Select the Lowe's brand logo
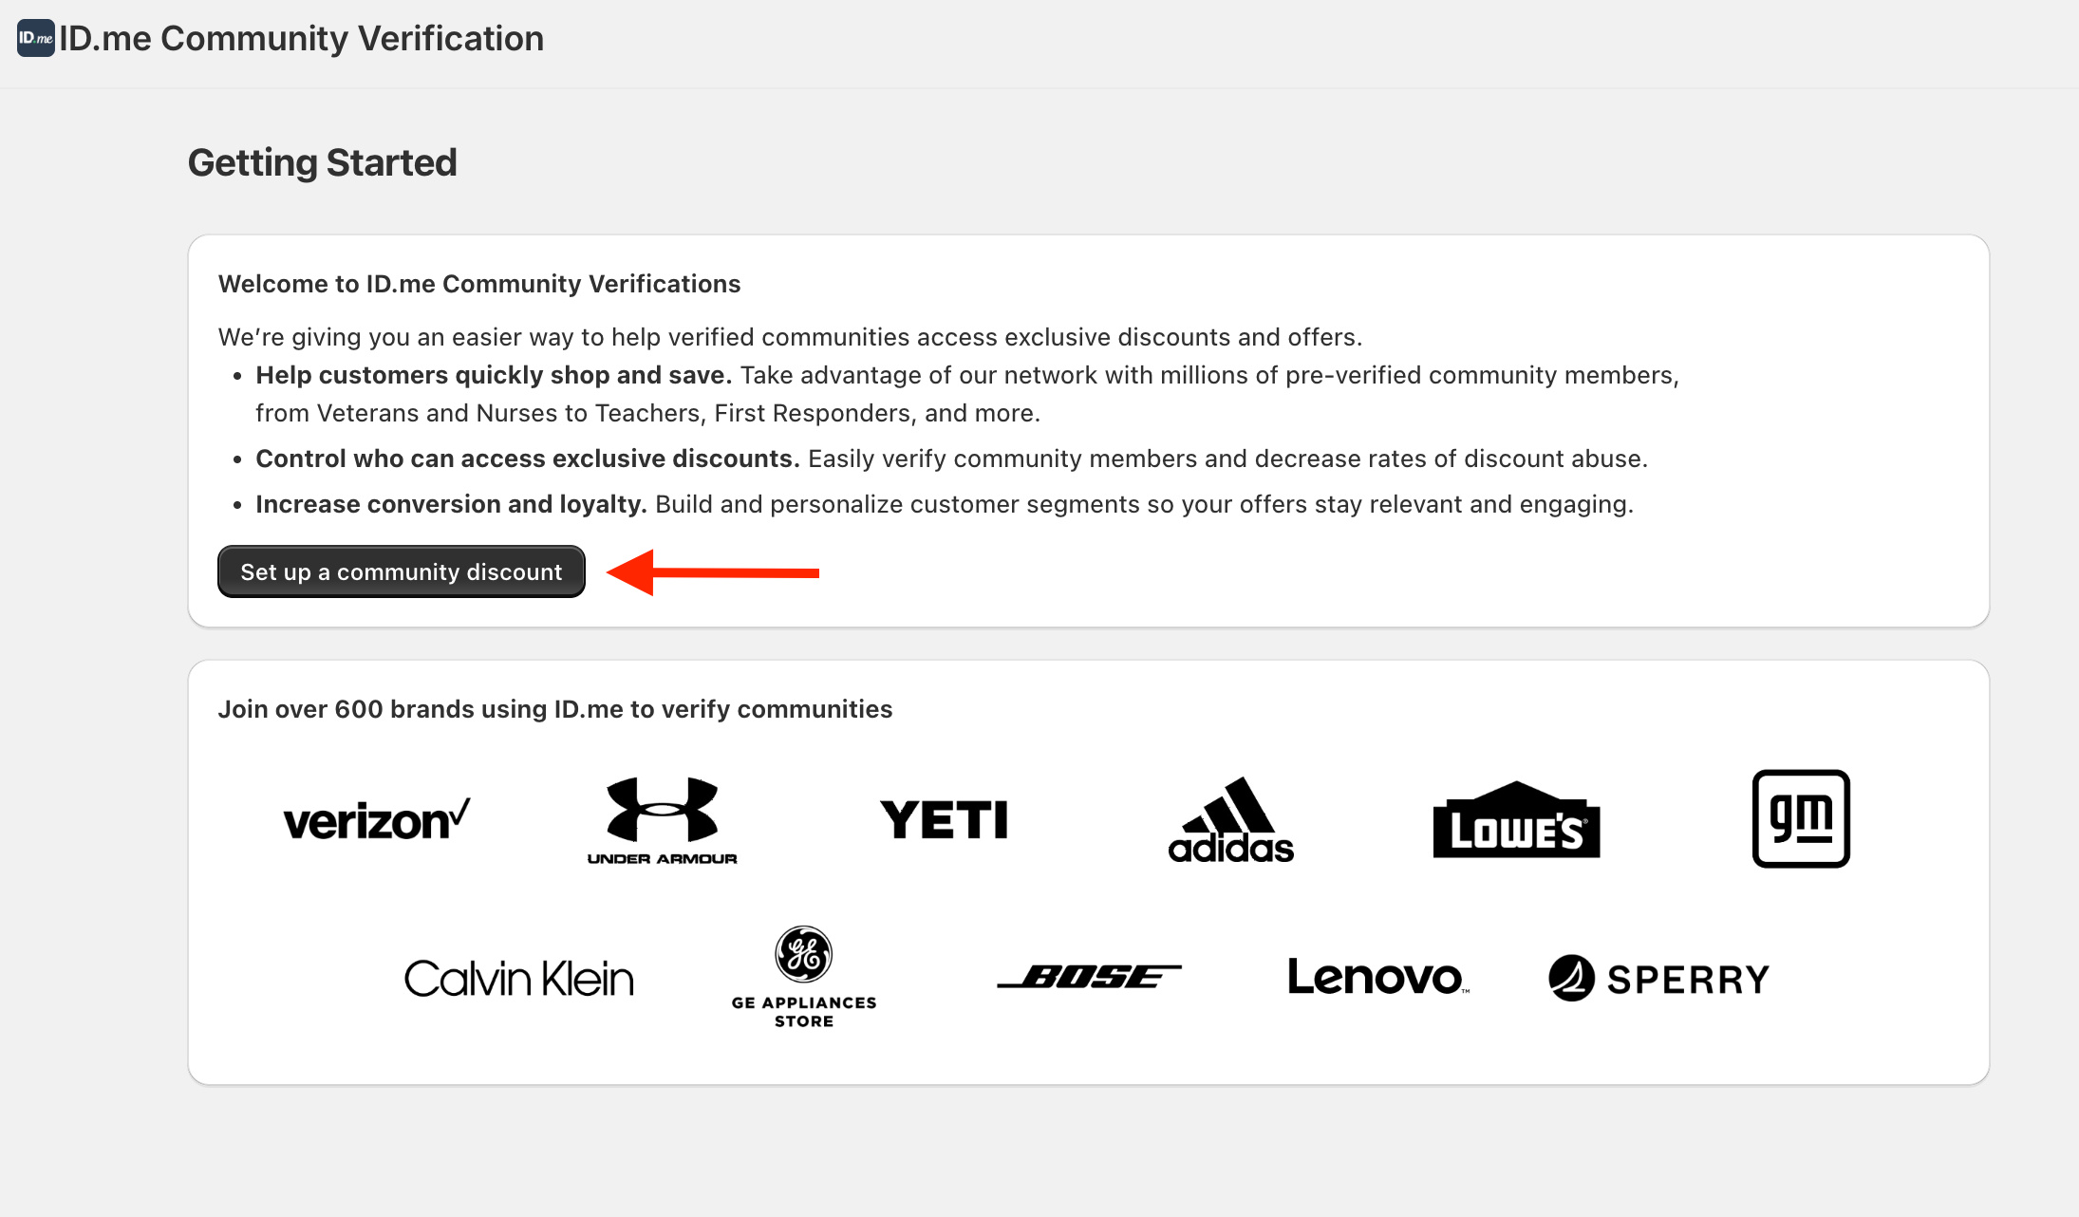Screen dimensions: 2079x1217 coord(1515,820)
